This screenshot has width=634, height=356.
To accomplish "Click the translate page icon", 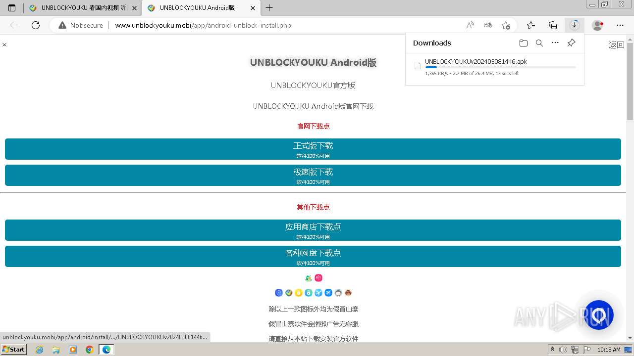I will (x=488, y=25).
